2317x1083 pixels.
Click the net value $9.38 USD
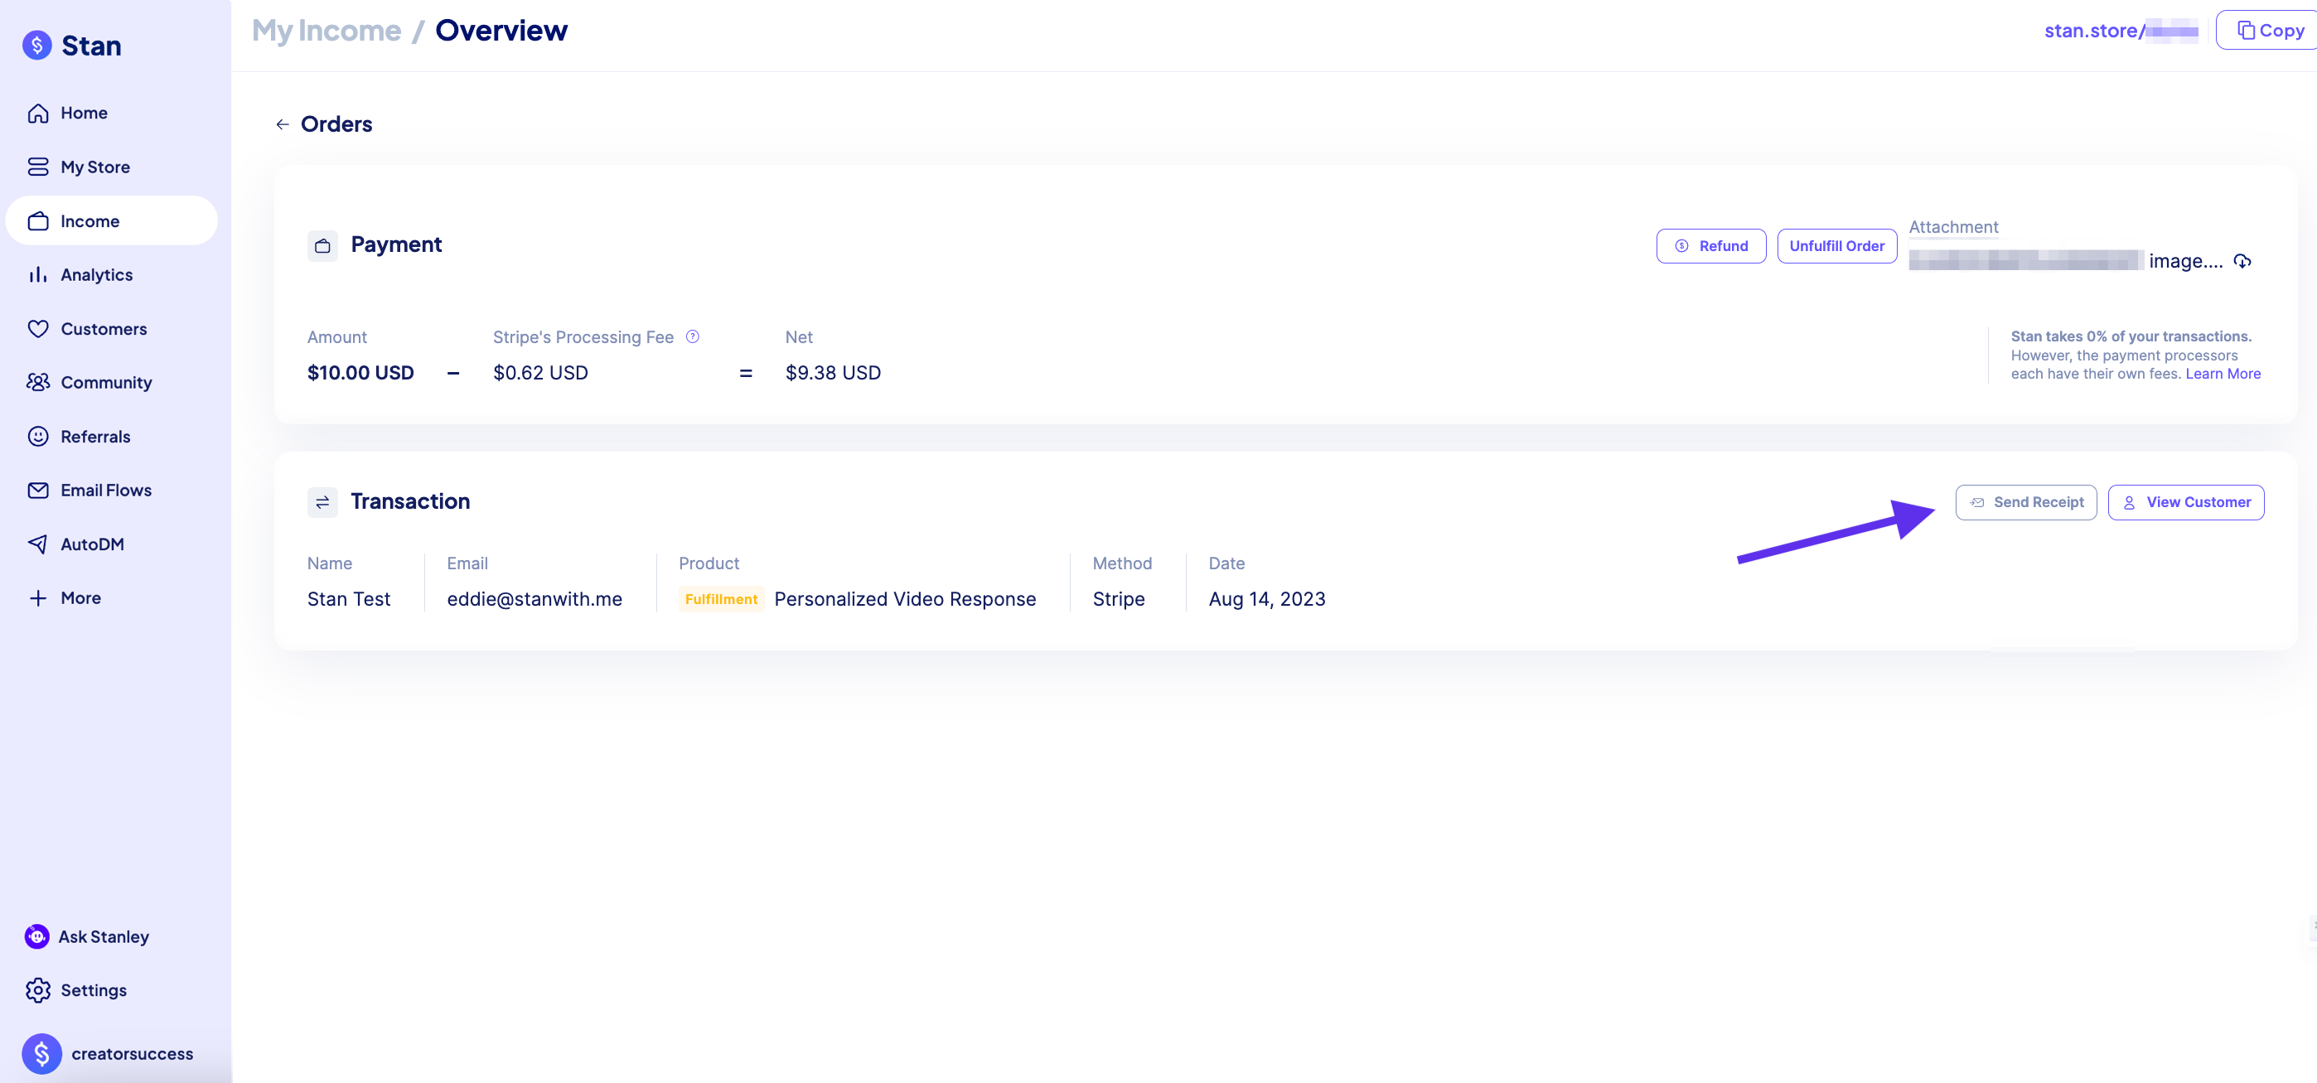(x=833, y=372)
